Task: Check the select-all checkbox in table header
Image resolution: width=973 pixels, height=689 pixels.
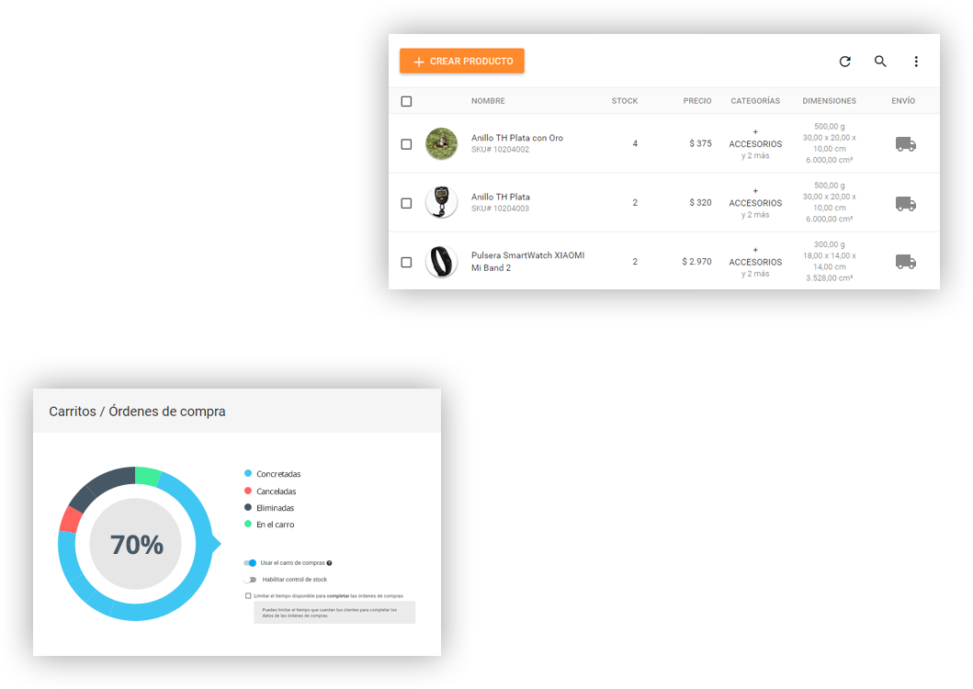Action: click(x=406, y=101)
